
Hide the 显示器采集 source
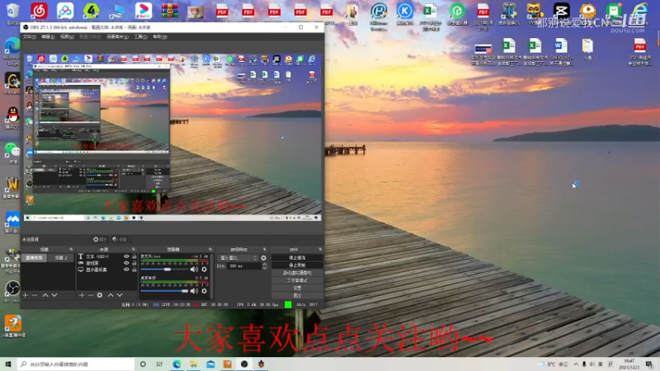coord(126,270)
